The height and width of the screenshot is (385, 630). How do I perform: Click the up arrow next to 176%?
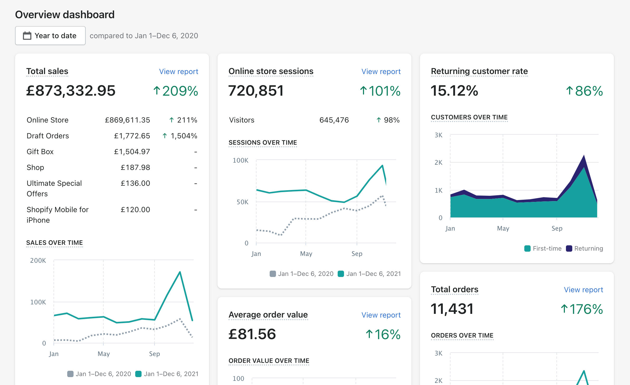(x=564, y=309)
